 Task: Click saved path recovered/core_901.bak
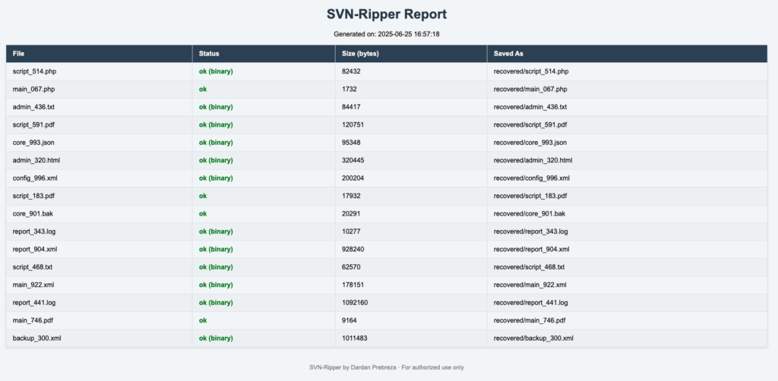[530, 214]
